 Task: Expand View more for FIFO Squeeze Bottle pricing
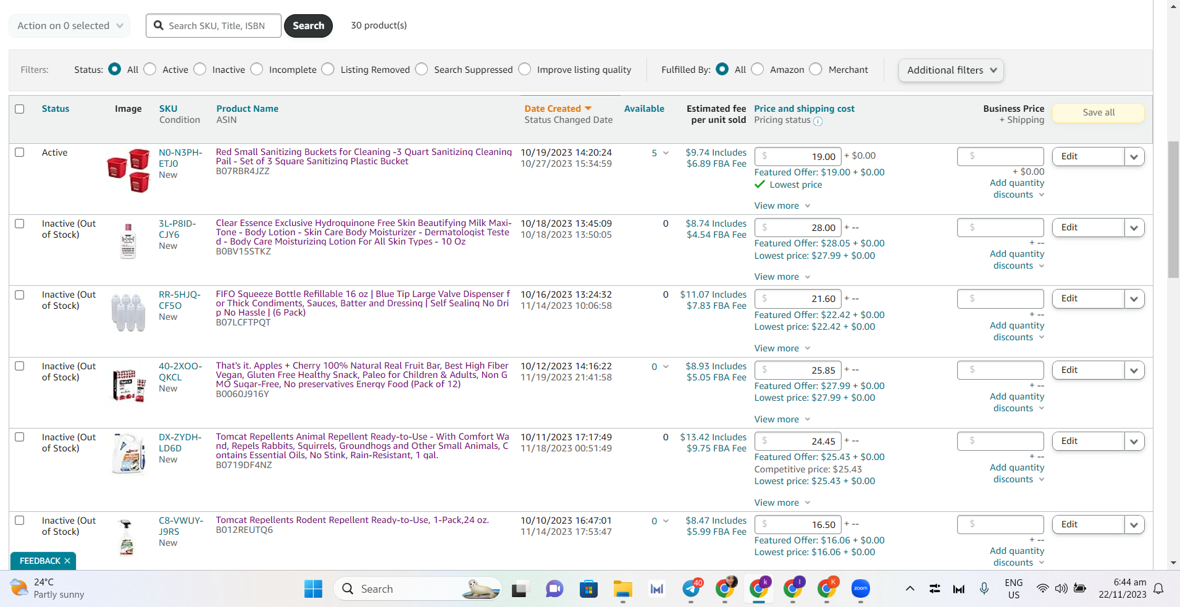[x=782, y=348]
